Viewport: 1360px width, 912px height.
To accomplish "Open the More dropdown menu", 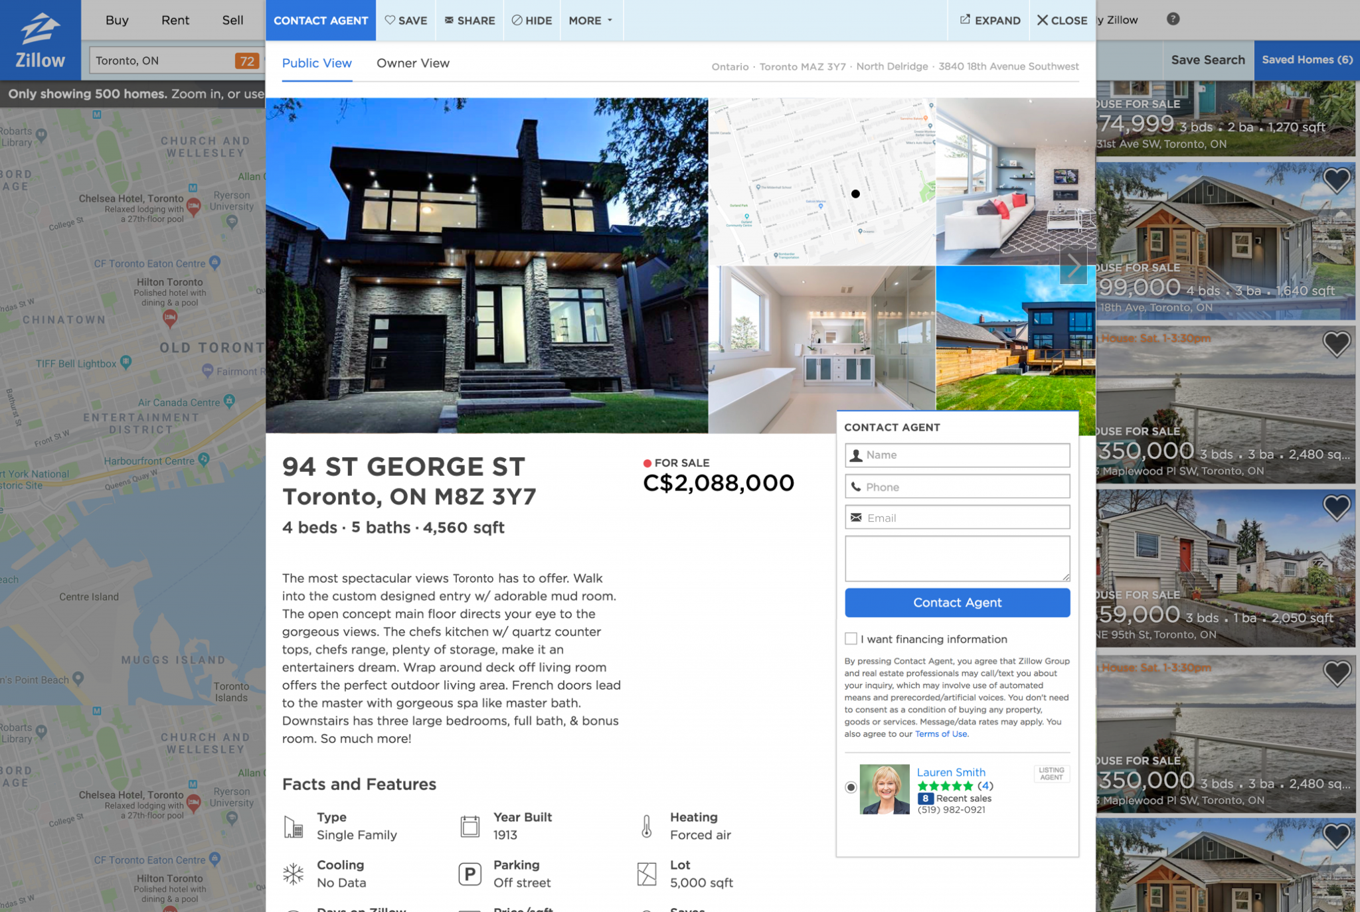I will click(x=590, y=21).
